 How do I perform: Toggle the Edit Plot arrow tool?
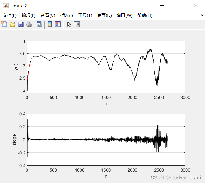point(69,24)
